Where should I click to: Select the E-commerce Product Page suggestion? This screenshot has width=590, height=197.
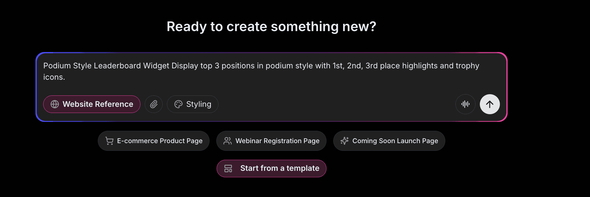[x=153, y=141]
